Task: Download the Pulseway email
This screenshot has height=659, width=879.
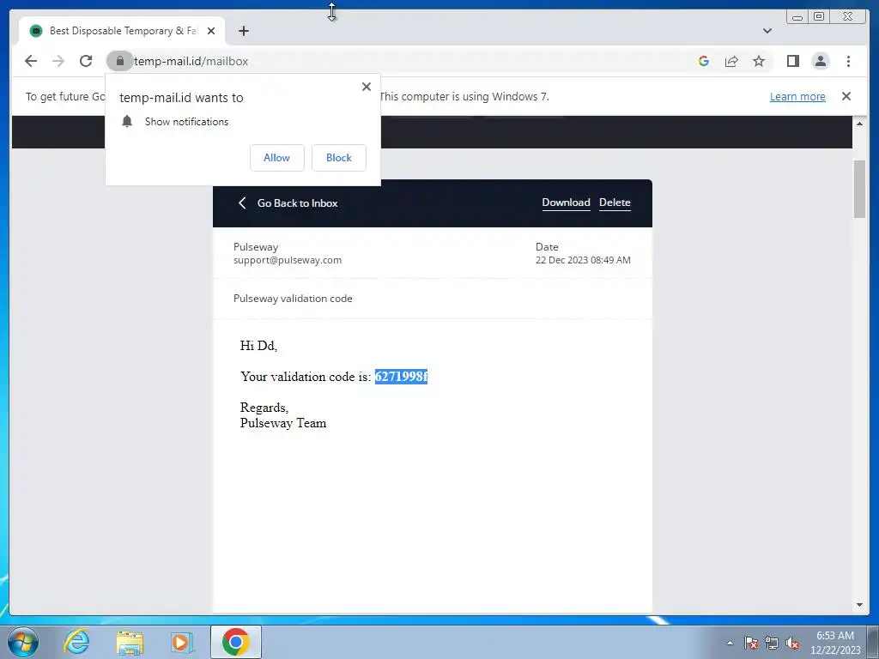Action: 567,203
